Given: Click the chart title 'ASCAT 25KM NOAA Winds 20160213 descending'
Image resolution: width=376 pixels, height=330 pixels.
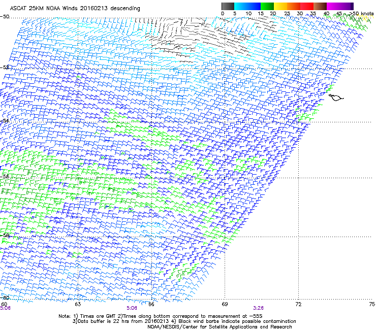Looking at the screenshot, I should pos(75,8).
